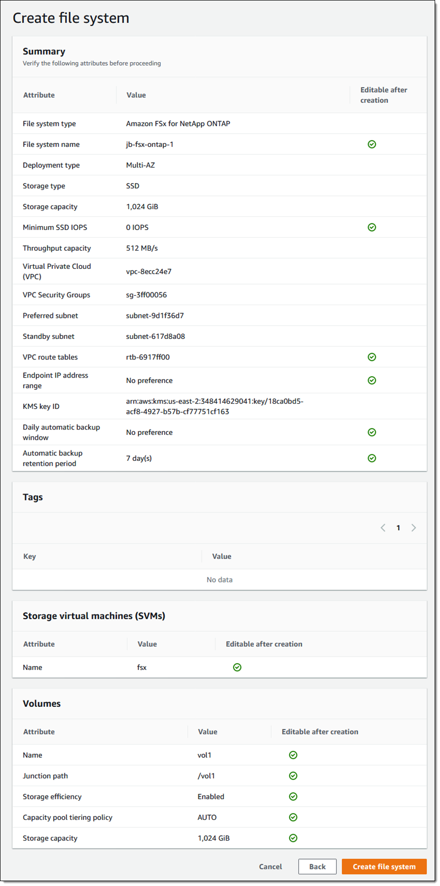Click the green checkmark beside File system name
The width and height of the screenshot is (440, 886).
pyautogui.click(x=372, y=144)
